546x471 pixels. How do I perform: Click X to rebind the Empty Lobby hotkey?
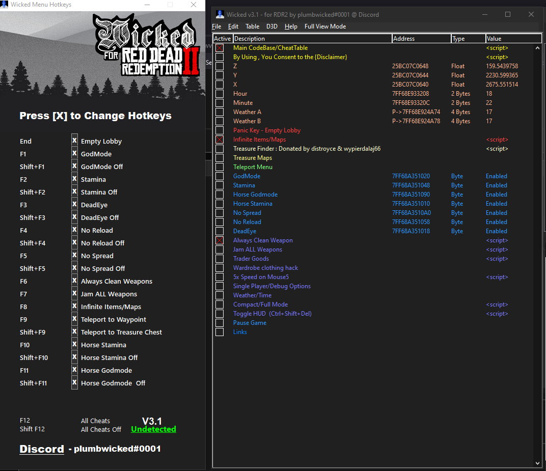(x=74, y=141)
